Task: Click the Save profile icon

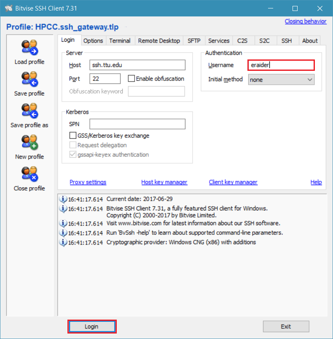Action: pyautogui.click(x=30, y=79)
